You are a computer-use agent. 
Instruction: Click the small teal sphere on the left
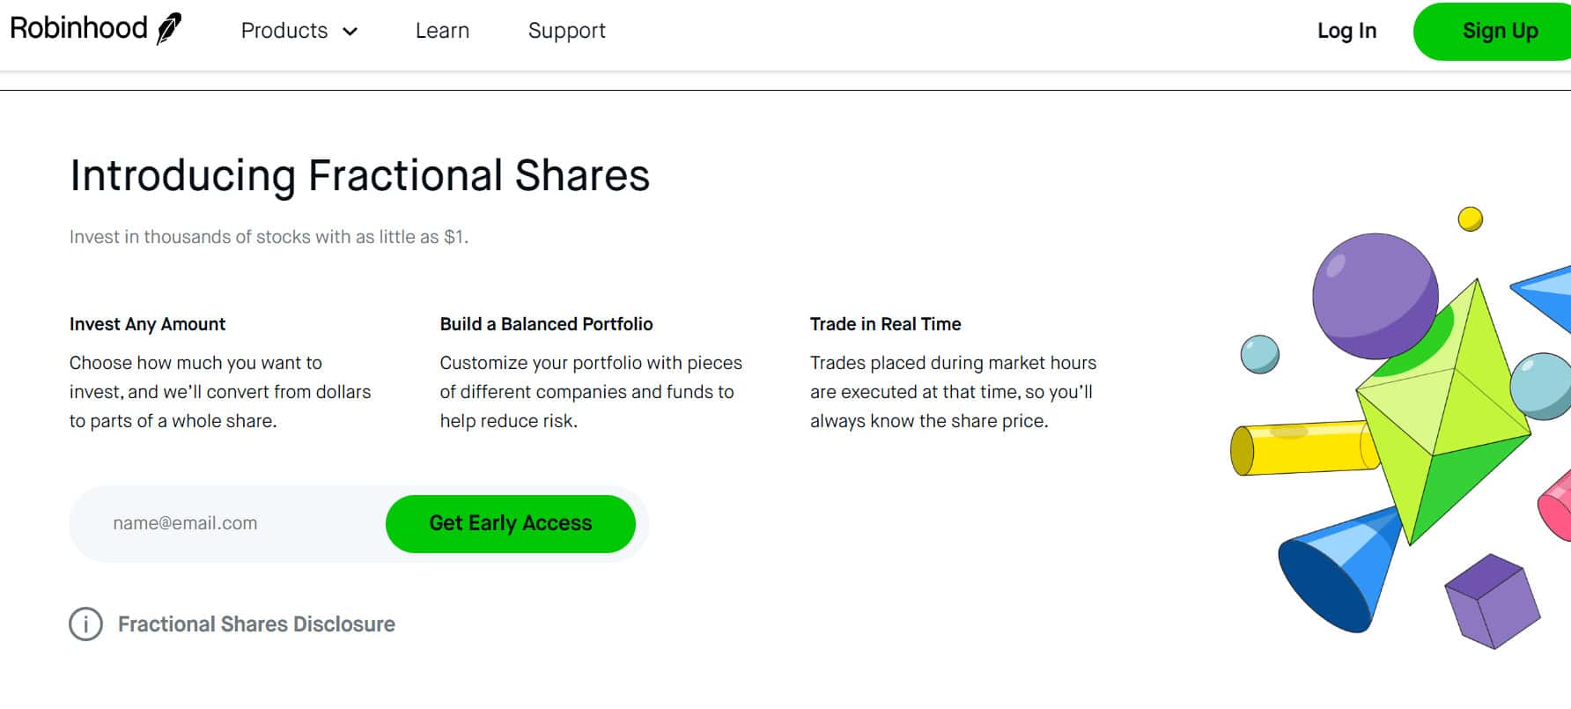click(1259, 354)
